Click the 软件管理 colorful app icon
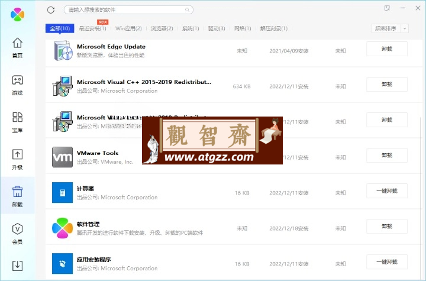 click(x=63, y=228)
